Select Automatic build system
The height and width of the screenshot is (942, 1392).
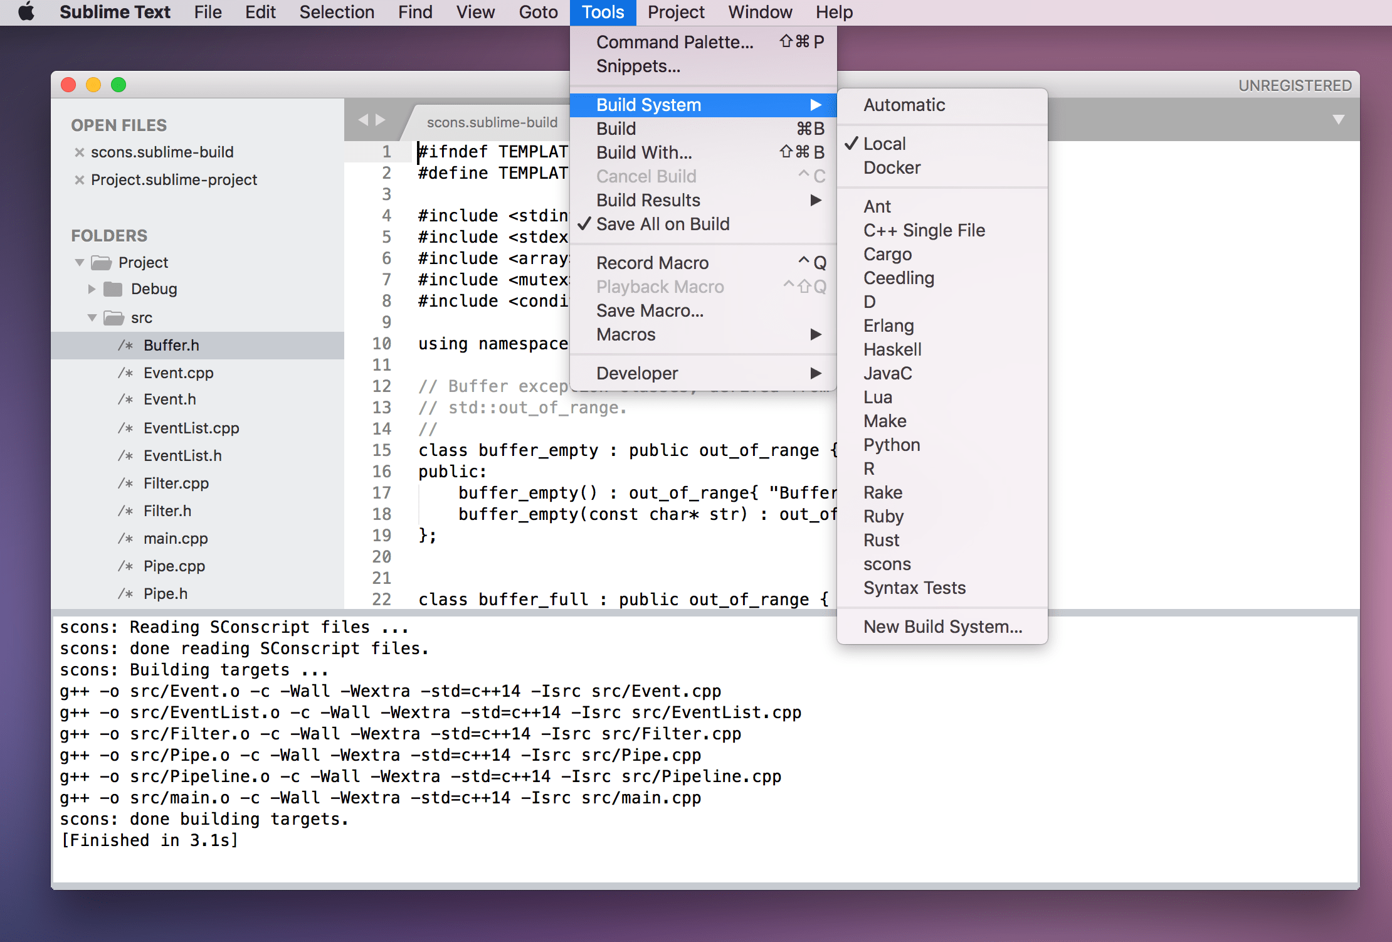[x=904, y=105]
